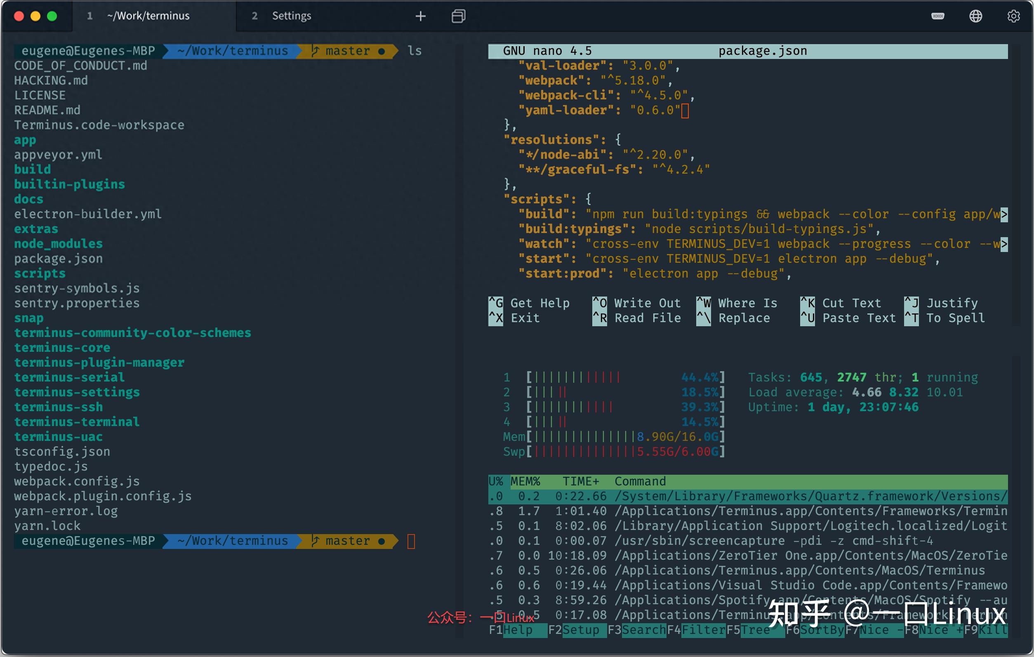Select the ZeroTier One process row
The height and width of the screenshot is (657, 1034).
click(748, 556)
